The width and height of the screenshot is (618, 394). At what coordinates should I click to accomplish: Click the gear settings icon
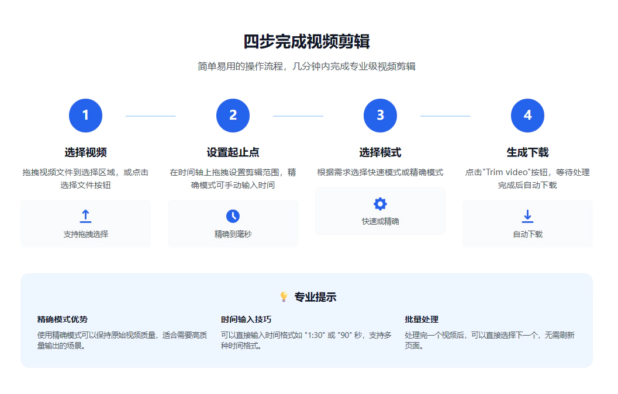click(x=380, y=204)
